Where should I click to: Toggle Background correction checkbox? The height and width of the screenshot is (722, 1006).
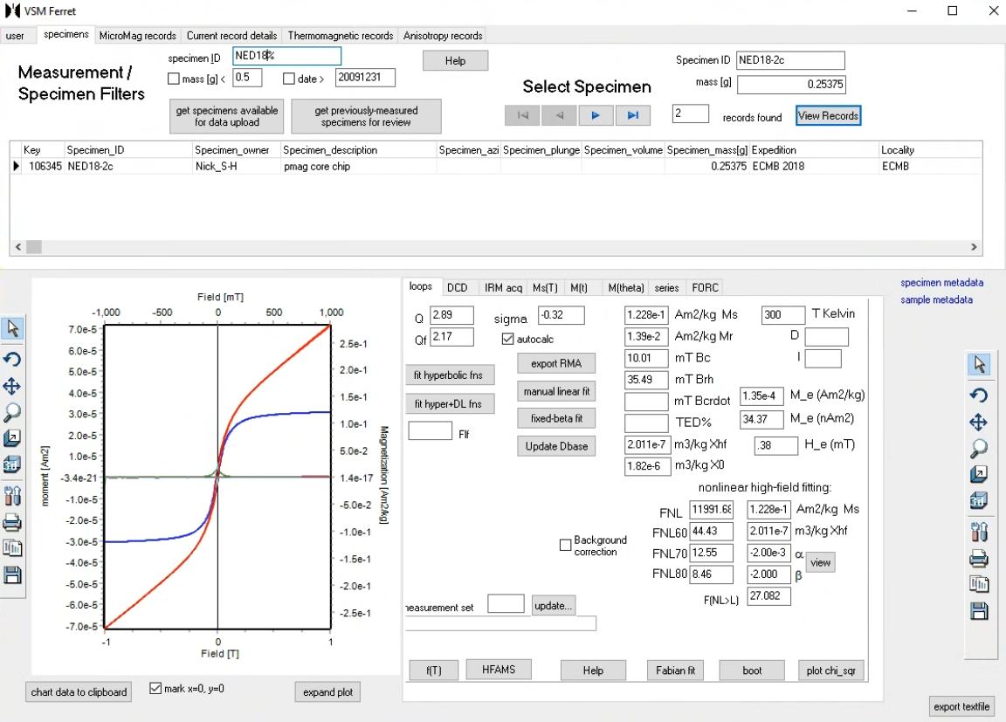(x=565, y=545)
